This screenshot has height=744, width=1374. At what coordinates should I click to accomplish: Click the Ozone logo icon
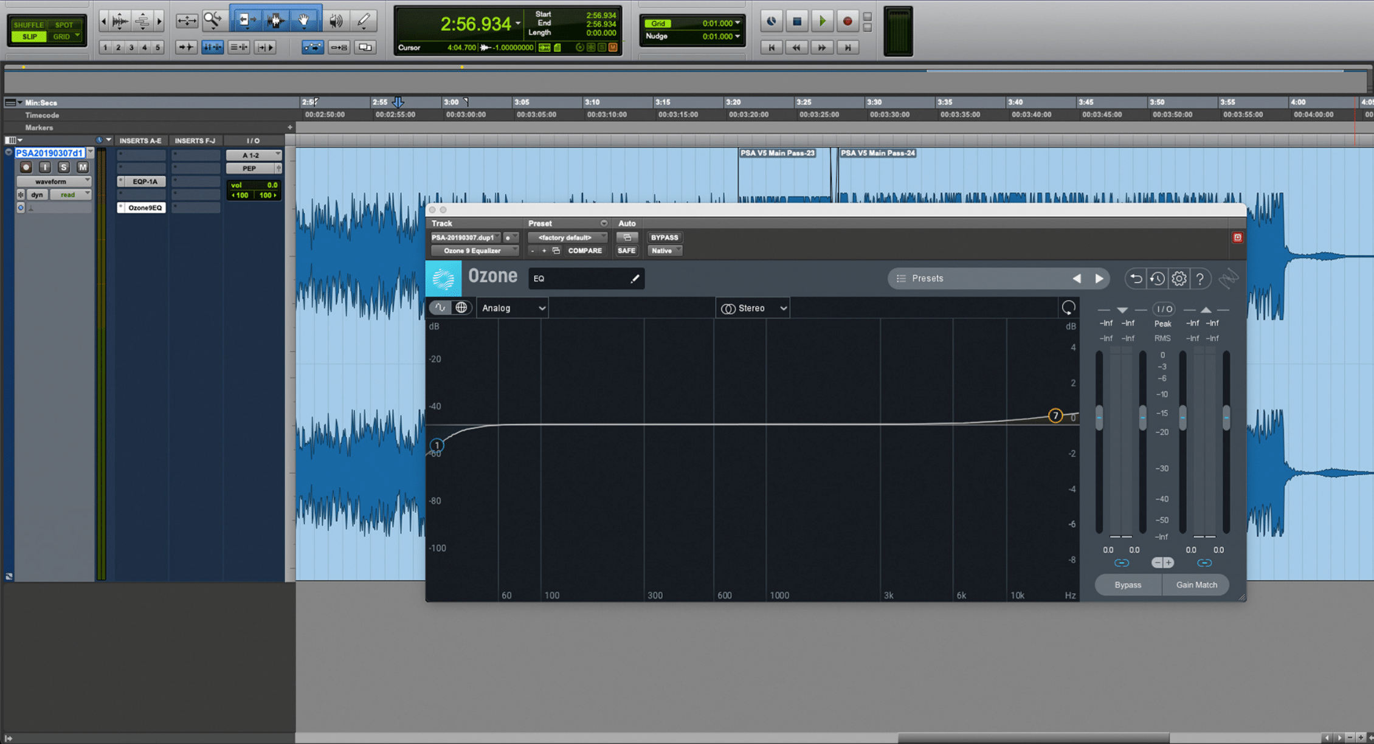[443, 278]
